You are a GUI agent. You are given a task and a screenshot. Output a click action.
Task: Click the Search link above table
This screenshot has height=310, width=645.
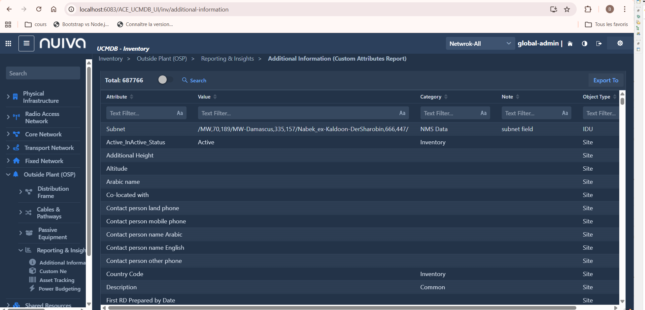click(194, 80)
